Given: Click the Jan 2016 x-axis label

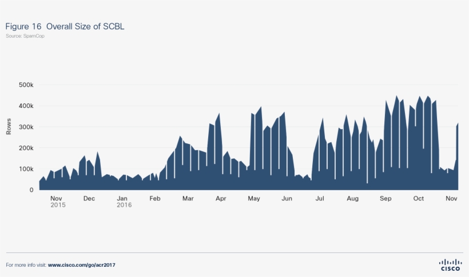Looking at the screenshot, I should point(122,201).
